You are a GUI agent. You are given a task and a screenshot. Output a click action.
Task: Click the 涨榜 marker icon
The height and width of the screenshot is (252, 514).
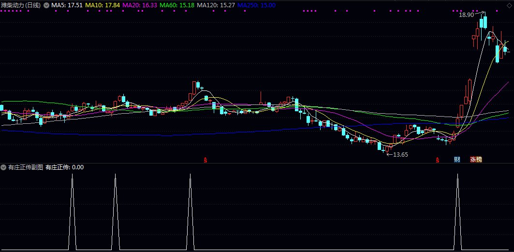point(476,159)
